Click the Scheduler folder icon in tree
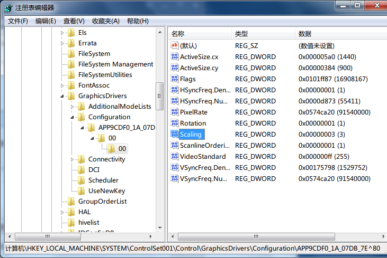The height and width of the screenshot is (258, 387). pos(82,180)
